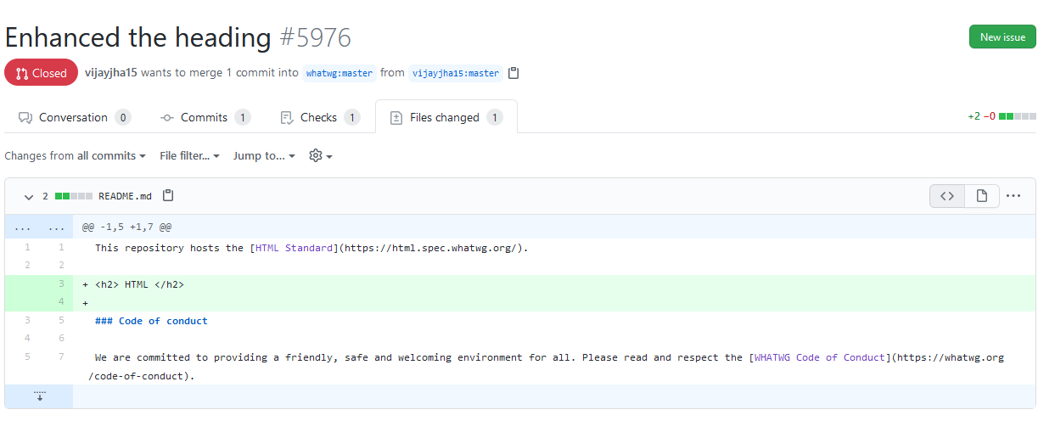Open the Checks tab
This screenshot has width=1038, height=421.
[319, 117]
